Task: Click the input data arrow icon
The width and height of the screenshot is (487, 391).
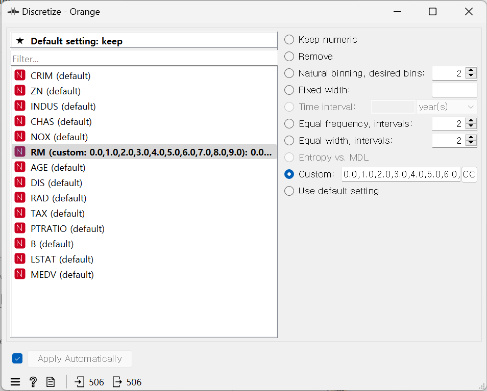Action: pyautogui.click(x=80, y=382)
